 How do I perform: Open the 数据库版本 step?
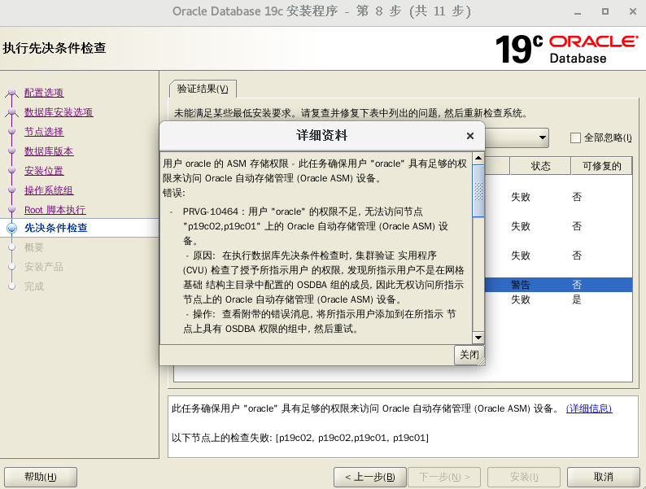tap(49, 151)
